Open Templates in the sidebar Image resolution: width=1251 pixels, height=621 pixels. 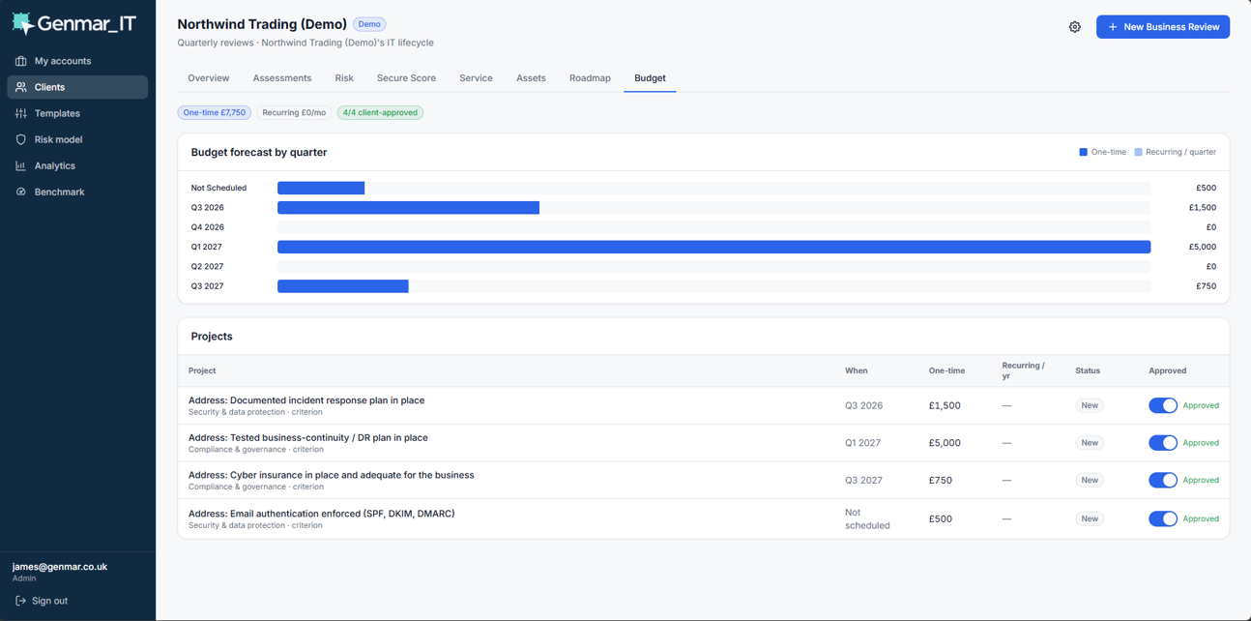[77, 113]
